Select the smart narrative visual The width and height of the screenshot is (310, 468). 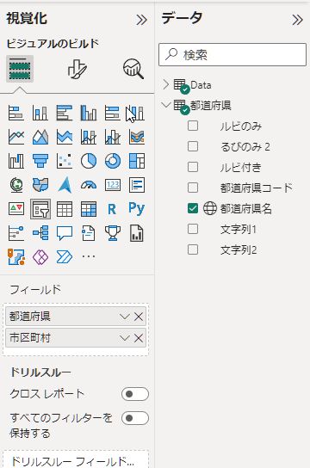(89, 233)
